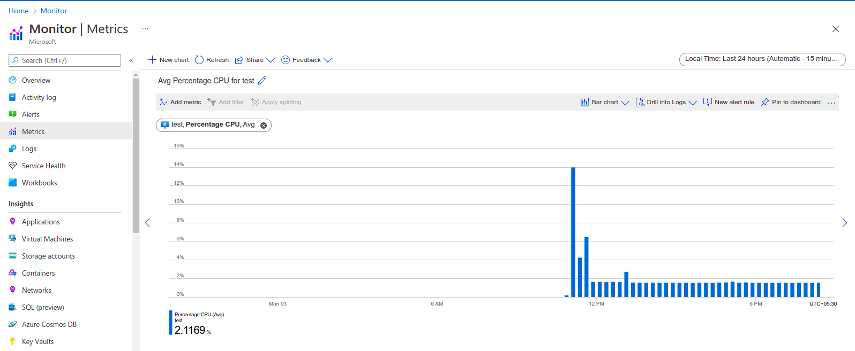The image size is (855, 351).
Task: Click the tallest CPU bar near 14%
Action: 573,232
